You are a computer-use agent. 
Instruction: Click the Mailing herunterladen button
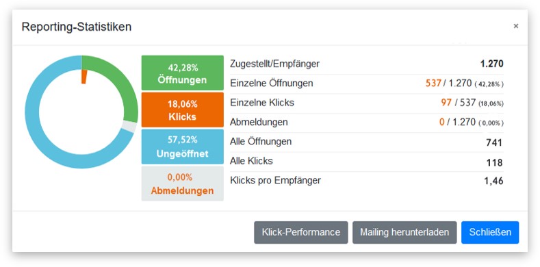click(404, 232)
